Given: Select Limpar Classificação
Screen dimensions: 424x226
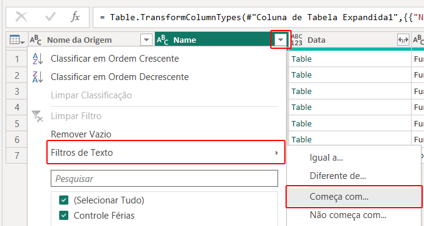Looking at the screenshot, I should coord(91,95).
